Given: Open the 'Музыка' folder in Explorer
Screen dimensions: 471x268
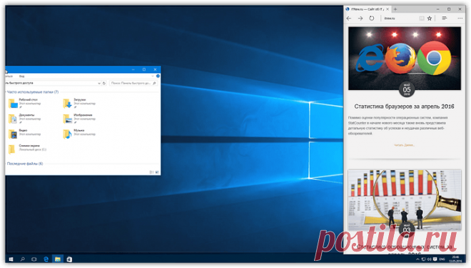Looking at the screenshot, I should 79,134.
